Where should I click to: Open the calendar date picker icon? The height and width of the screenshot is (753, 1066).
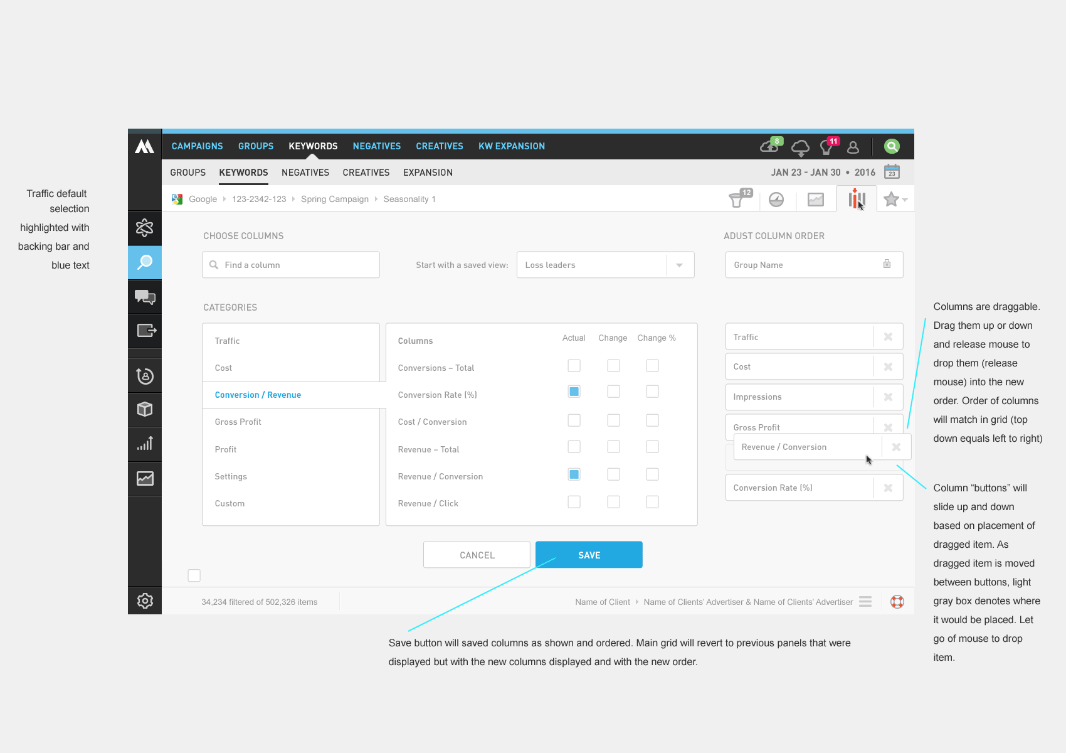(x=892, y=172)
